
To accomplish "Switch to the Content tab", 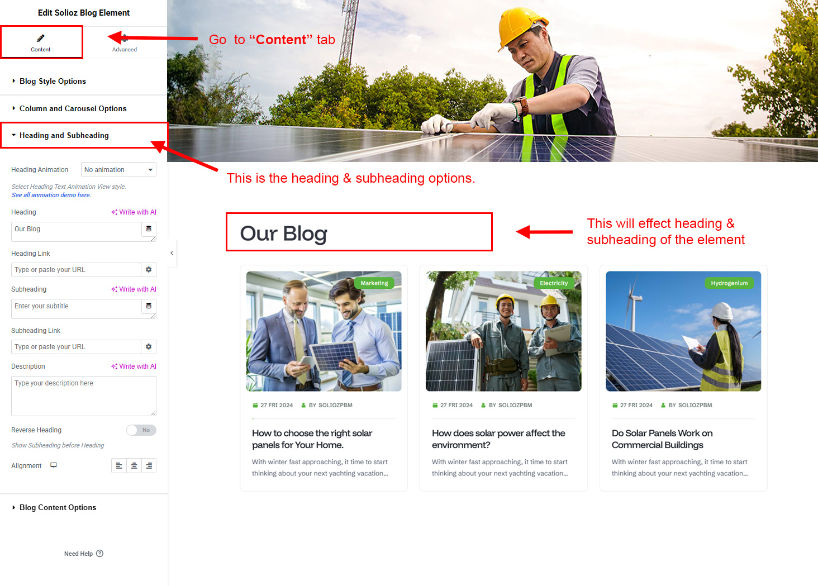I will (41, 42).
